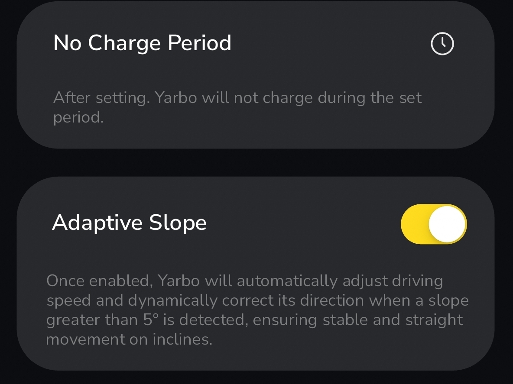Screen dimensions: 513x384
Task: Disable the Adaptive Slope toggle
Action: pyautogui.click(x=434, y=224)
